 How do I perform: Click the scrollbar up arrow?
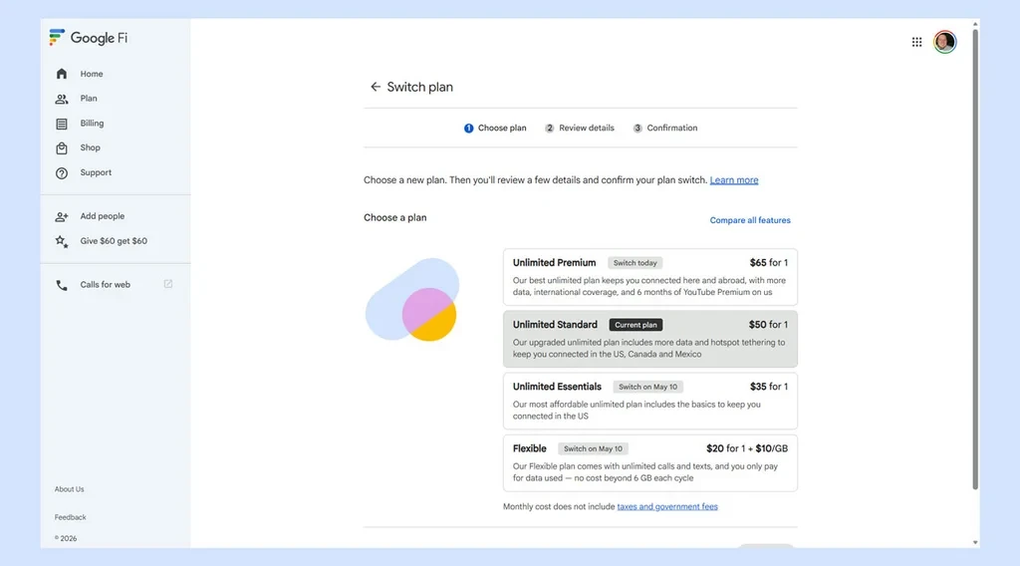(x=975, y=24)
